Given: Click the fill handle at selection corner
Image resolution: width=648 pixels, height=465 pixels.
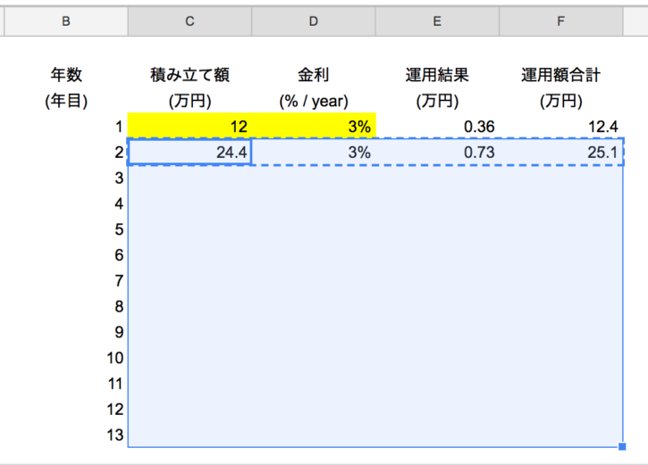Looking at the screenshot, I should pos(622,446).
